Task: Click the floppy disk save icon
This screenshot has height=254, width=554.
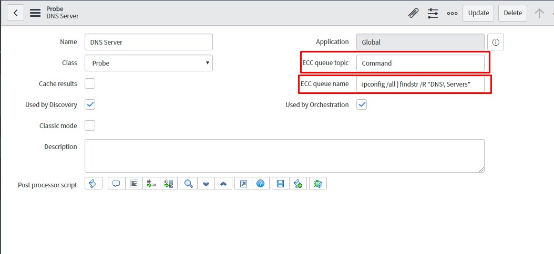Action: pyautogui.click(x=280, y=183)
